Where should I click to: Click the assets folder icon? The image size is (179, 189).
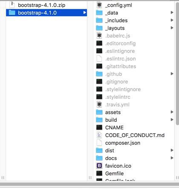pos(99,112)
